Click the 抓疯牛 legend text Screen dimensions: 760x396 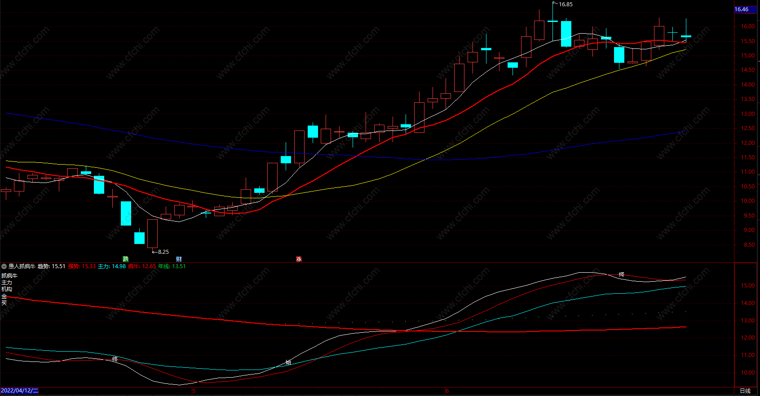(9, 276)
